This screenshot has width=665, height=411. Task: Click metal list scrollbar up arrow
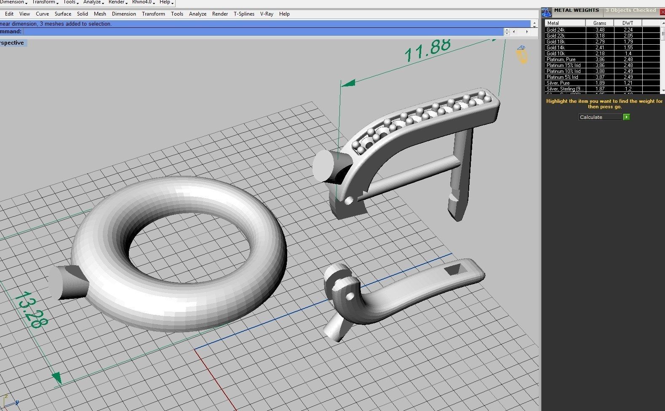(x=663, y=22)
